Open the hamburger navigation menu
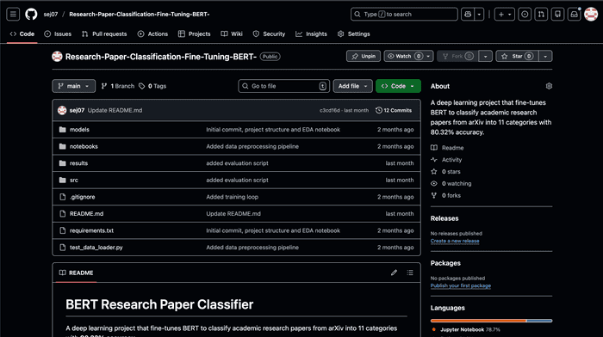Viewport: 603px width, 337px height. pos(13,15)
